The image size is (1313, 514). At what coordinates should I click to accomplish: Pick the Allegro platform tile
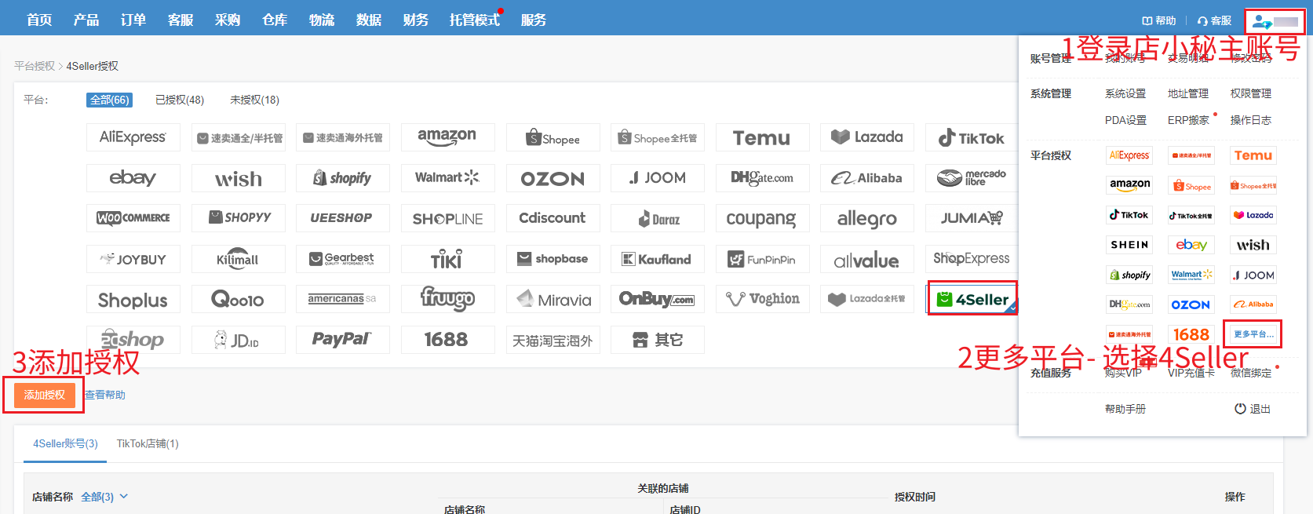pyautogui.click(x=867, y=218)
